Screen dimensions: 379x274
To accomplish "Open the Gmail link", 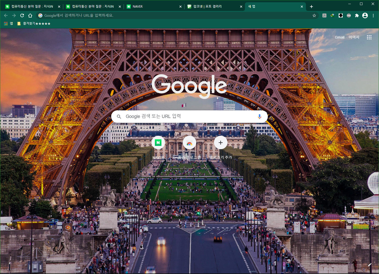I will pyautogui.click(x=340, y=37).
